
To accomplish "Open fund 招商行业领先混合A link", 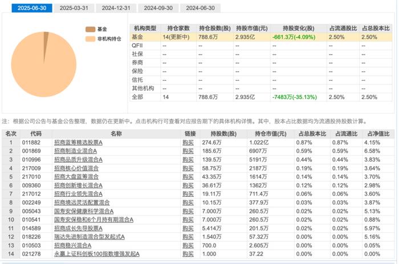I will click(x=78, y=194).
